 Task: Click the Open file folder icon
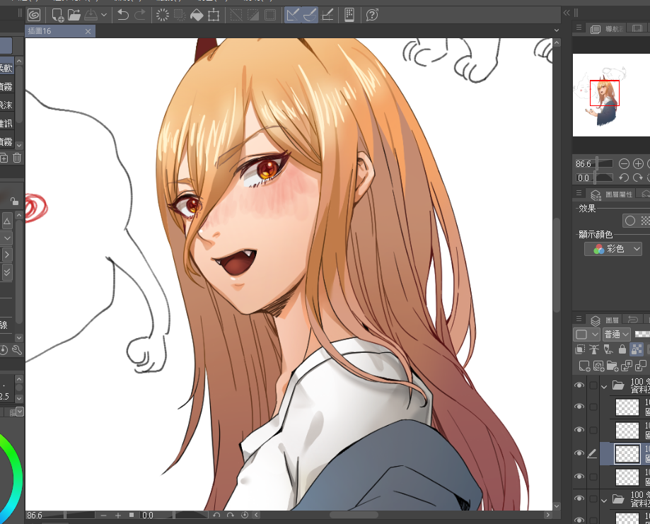pyautogui.click(x=74, y=16)
